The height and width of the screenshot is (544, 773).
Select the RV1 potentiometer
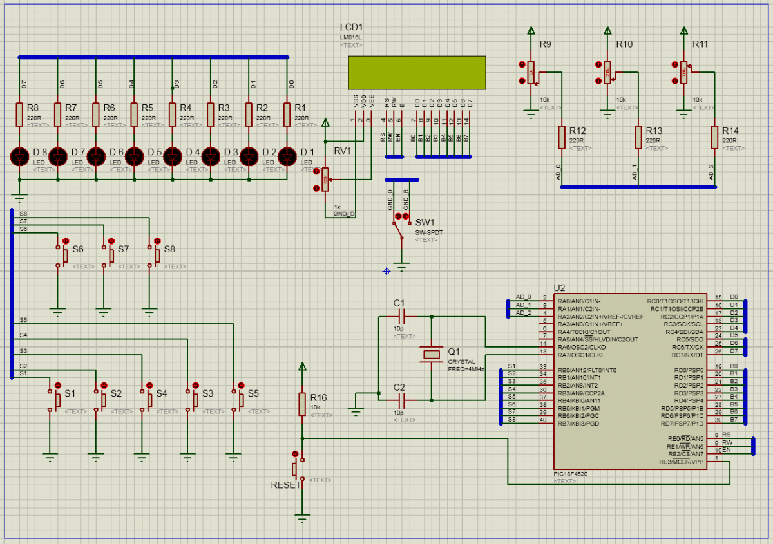(x=325, y=180)
